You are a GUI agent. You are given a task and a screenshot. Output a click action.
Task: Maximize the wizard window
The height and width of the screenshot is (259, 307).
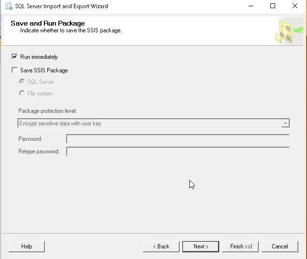coord(273,6)
